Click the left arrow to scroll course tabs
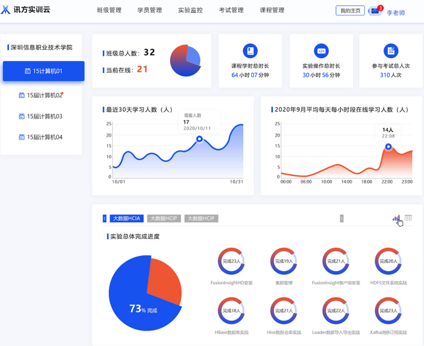Viewport: 424px width, 346px height. tap(104, 218)
